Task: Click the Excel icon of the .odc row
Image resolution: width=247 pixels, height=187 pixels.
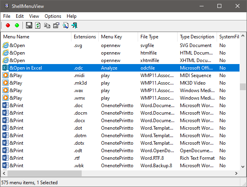Action: point(6,68)
